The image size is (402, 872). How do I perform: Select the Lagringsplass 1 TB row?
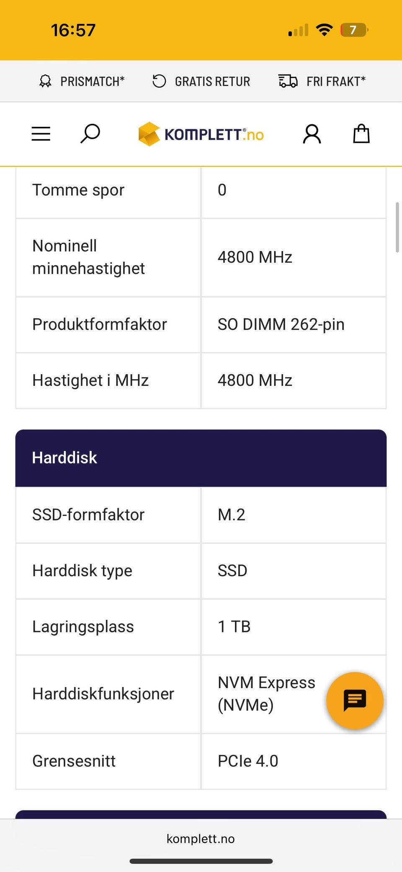(x=201, y=627)
